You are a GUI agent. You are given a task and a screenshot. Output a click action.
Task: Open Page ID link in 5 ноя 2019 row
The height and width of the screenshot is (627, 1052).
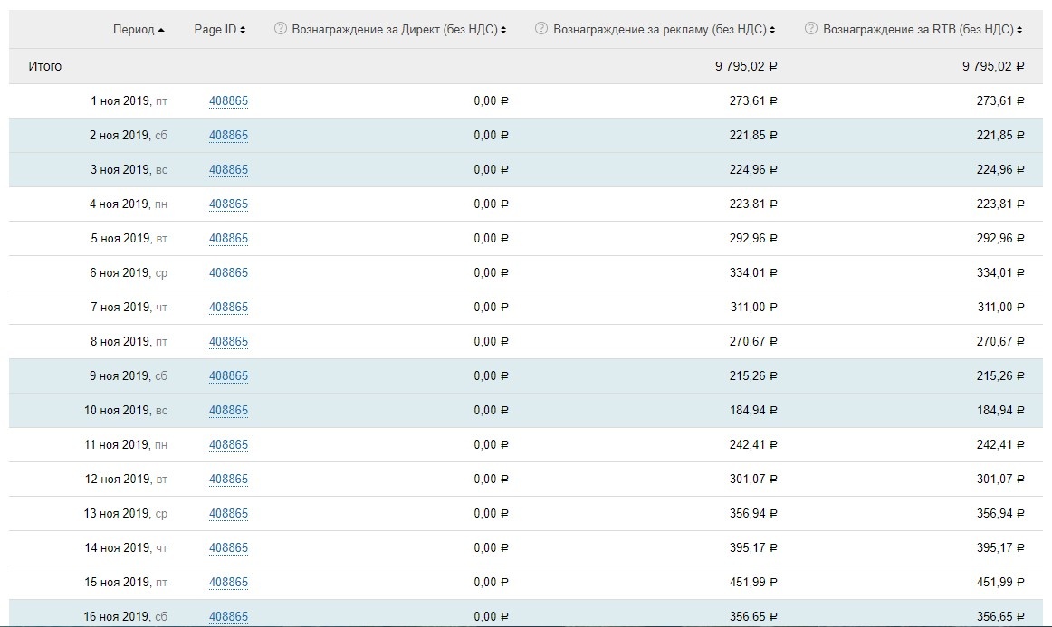point(228,239)
